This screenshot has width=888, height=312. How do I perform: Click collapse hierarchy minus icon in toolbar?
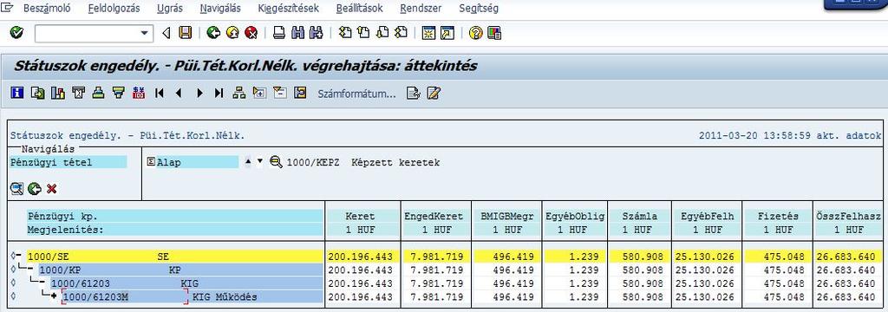point(280,93)
